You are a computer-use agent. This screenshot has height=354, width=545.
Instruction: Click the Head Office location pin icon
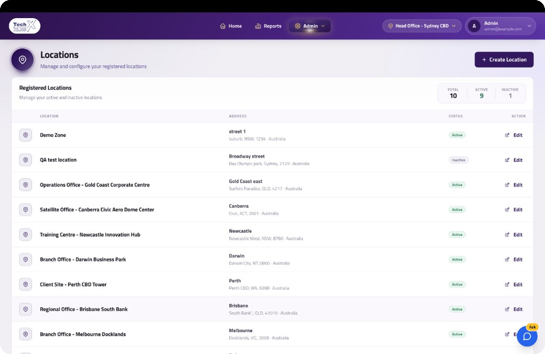(x=390, y=26)
